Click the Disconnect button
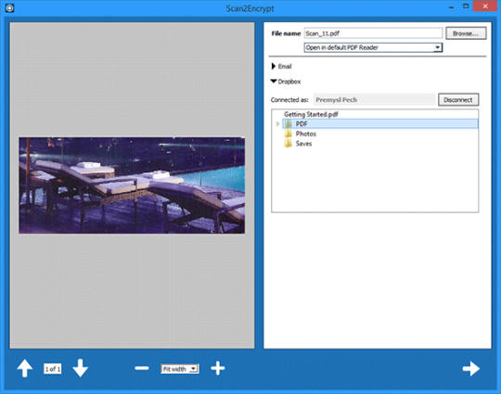Viewport: 501px width, 394px height. pyautogui.click(x=458, y=99)
